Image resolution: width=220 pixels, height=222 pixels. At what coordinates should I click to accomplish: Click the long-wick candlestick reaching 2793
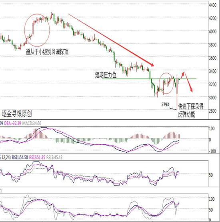tap(177, 92)
